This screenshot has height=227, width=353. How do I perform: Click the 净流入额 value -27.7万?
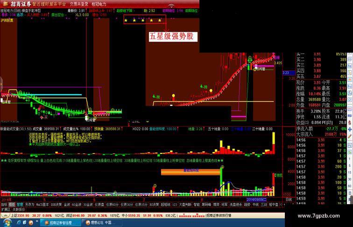click(x=332, y=129)
